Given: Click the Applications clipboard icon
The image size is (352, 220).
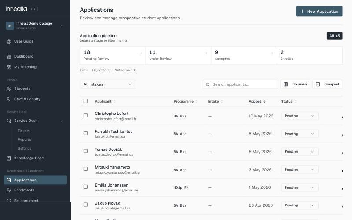Looking at the screenshot, I should 9,180.
